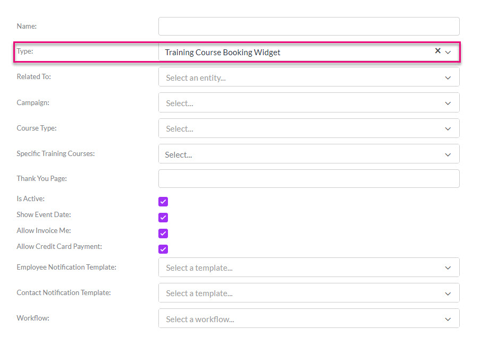Click the Employee Notification Template chevron
The width and height of the screenshot is (481, 337).
[448, 268]
